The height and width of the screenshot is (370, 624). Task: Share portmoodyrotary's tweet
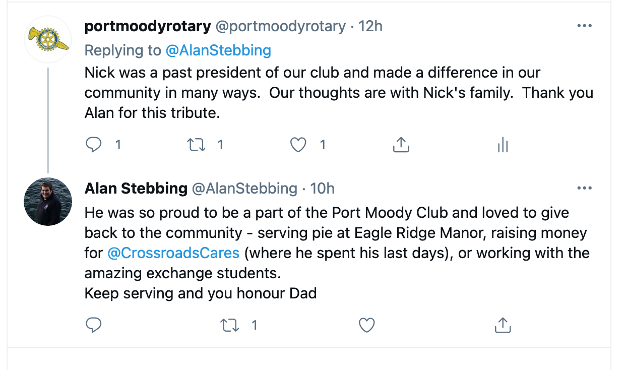tap(401, 145)
